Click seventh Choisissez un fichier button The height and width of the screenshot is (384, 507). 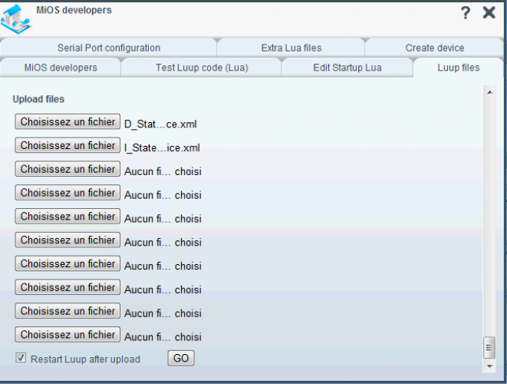point(67,263)
